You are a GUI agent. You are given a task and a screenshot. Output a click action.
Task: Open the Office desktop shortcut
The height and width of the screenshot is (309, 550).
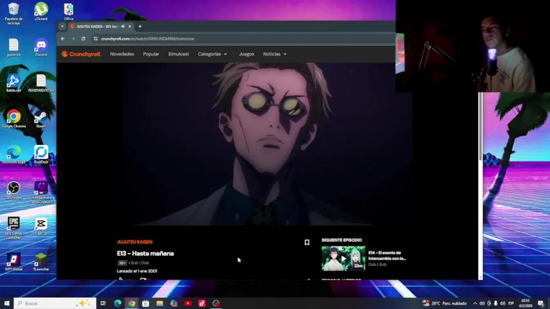coord(68,12)
